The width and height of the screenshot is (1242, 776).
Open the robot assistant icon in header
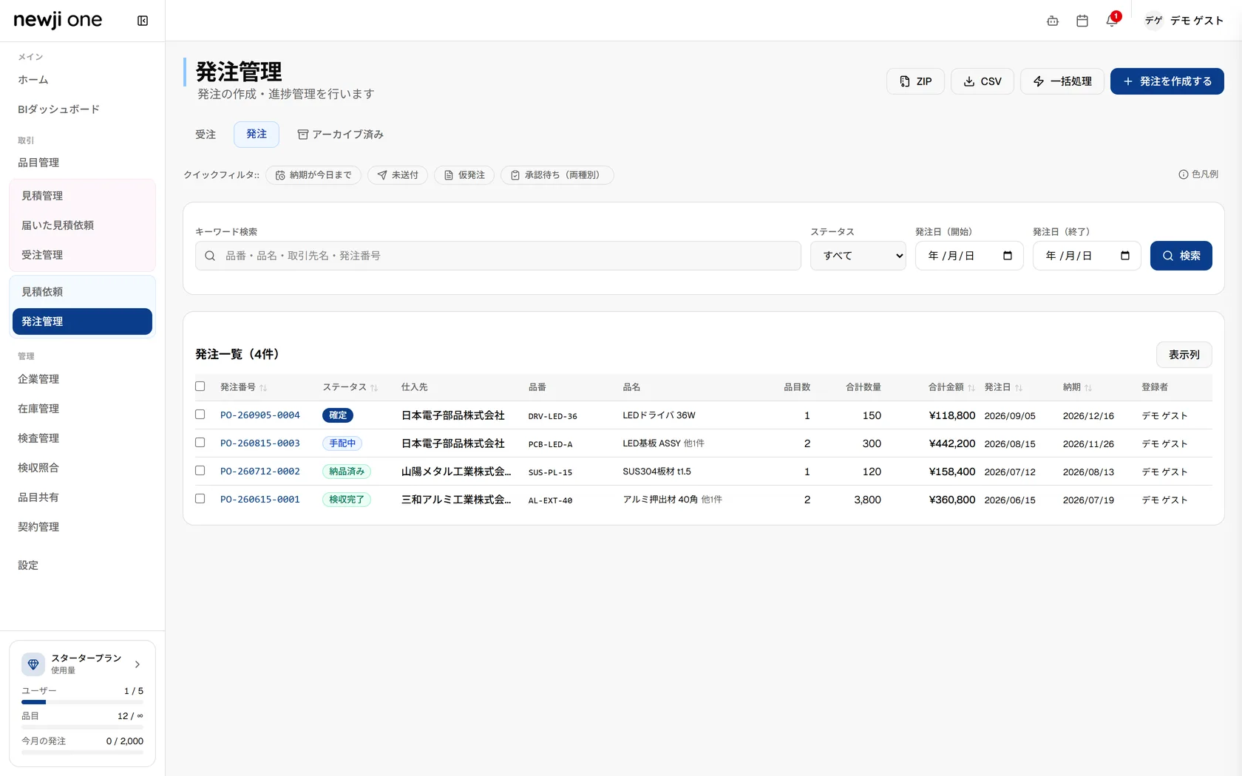coord(1053,21)
